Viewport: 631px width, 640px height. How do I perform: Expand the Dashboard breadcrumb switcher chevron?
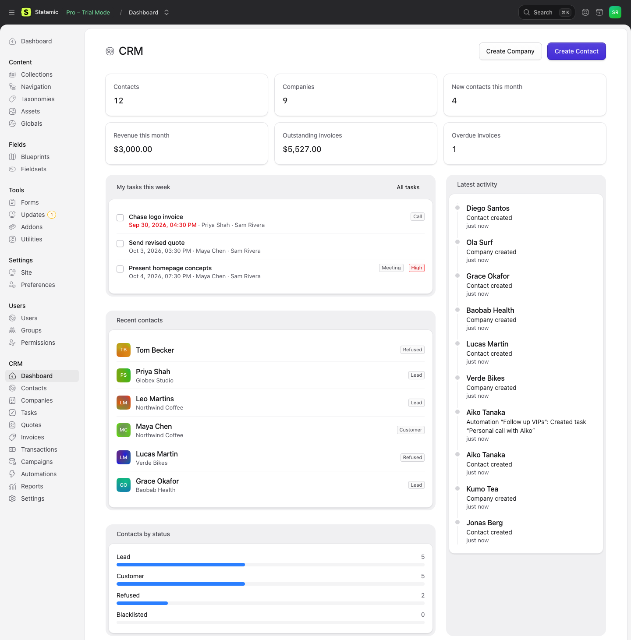pyautogui.click(x=167, y=12)
